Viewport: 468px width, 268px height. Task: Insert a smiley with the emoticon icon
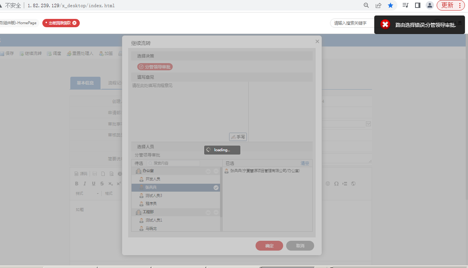coord(328,184)
